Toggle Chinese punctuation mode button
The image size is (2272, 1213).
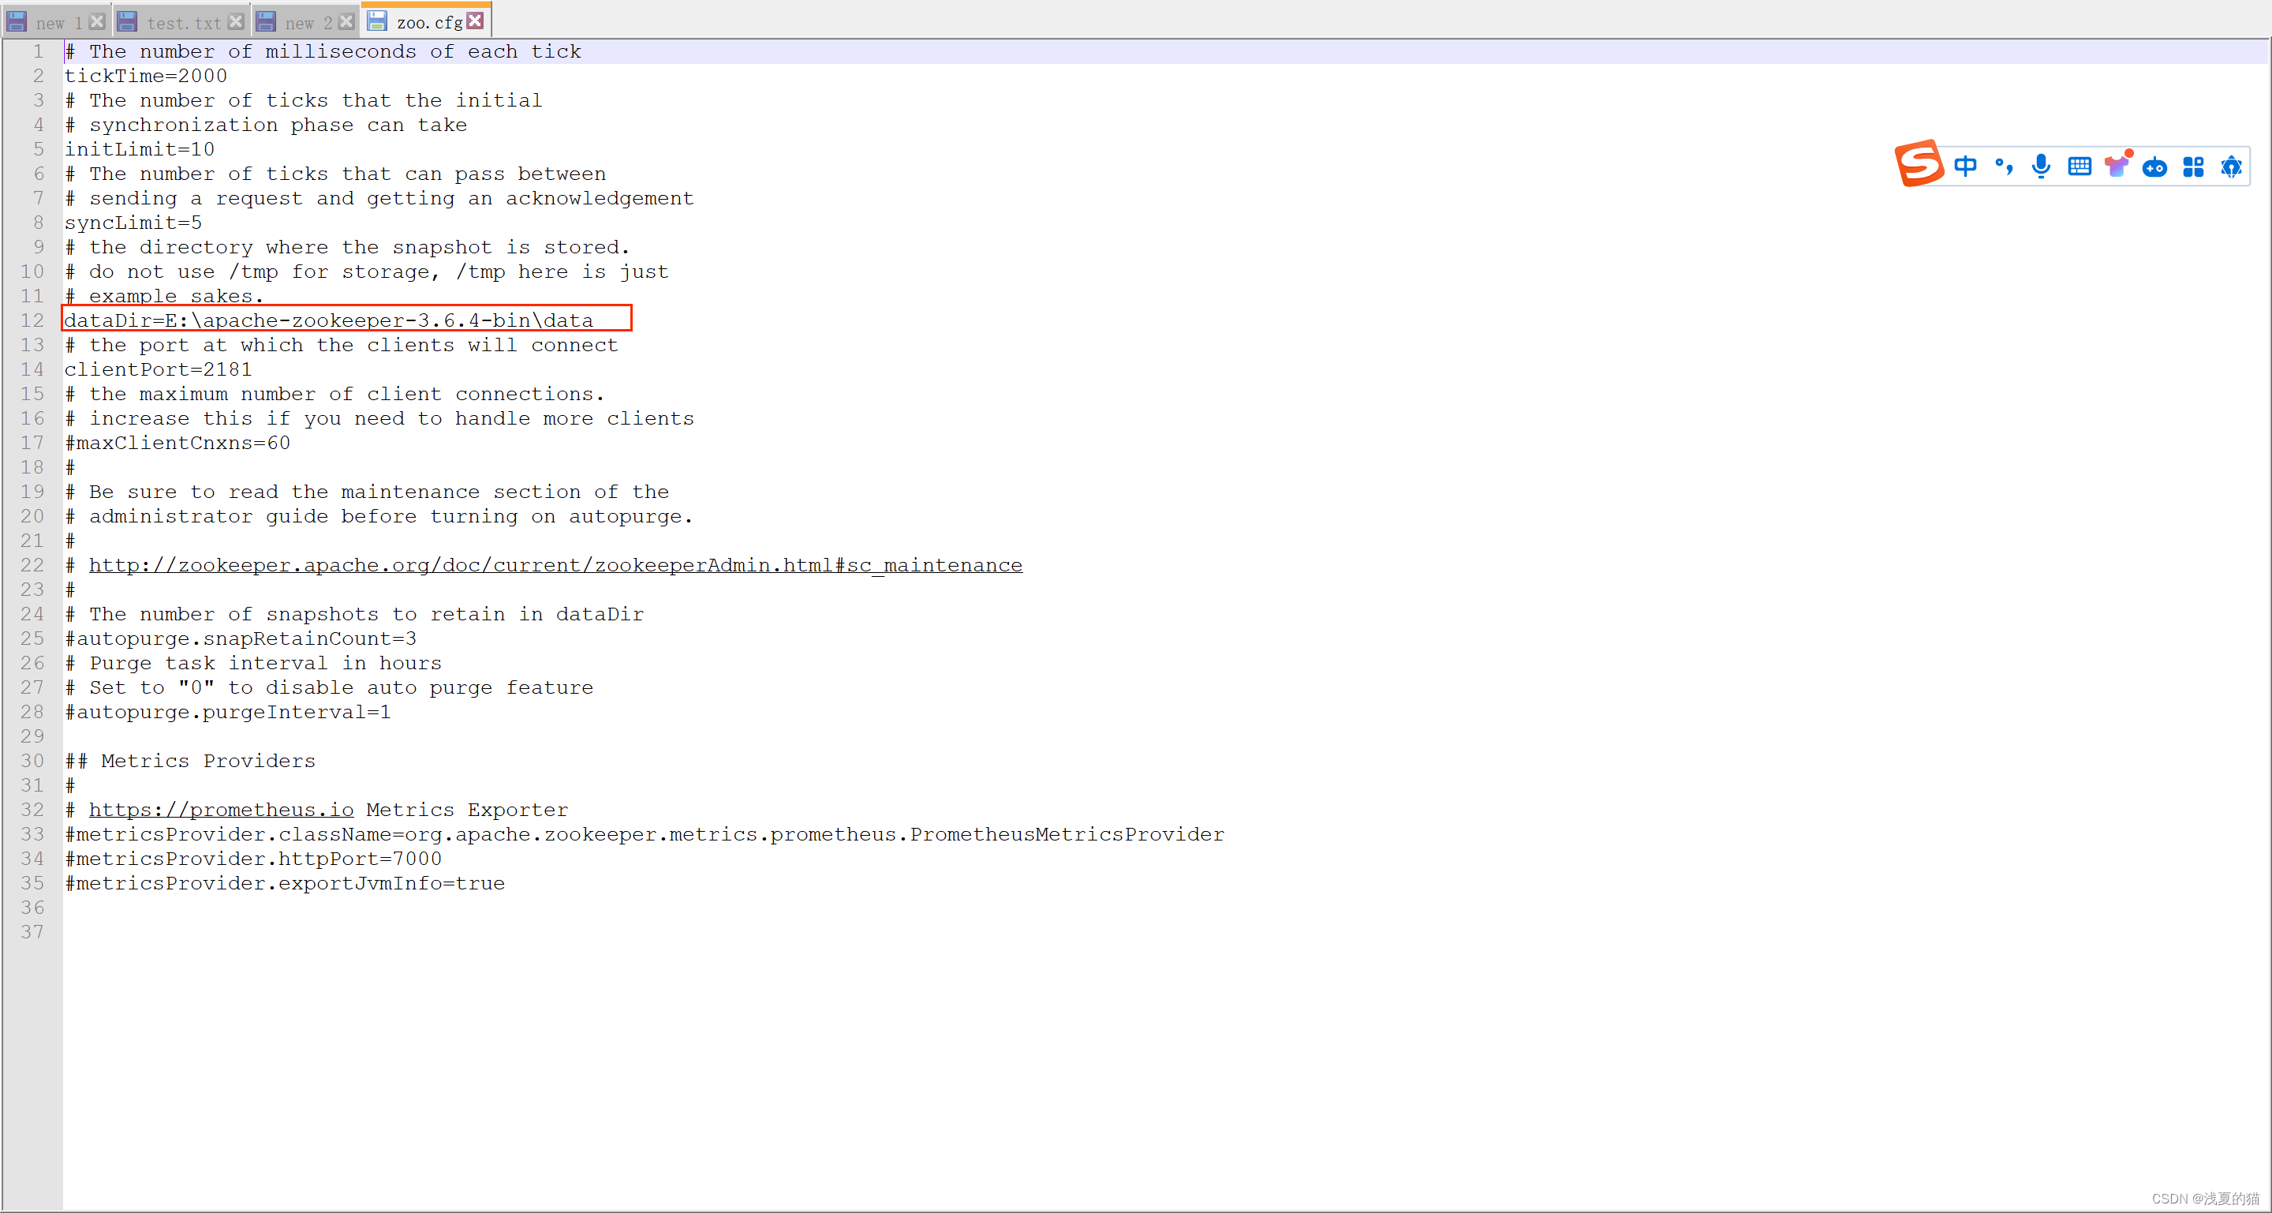[2004, 166]
